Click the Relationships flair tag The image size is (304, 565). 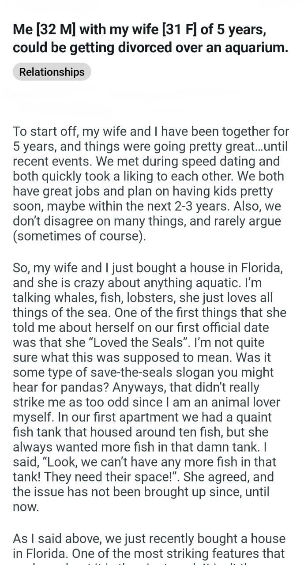[x=52, y=72]
